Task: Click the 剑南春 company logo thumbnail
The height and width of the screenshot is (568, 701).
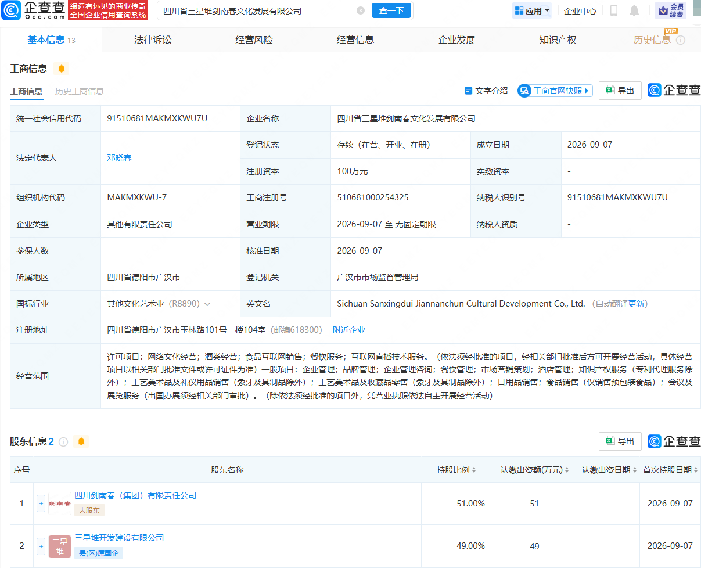Action: [60, 504]
